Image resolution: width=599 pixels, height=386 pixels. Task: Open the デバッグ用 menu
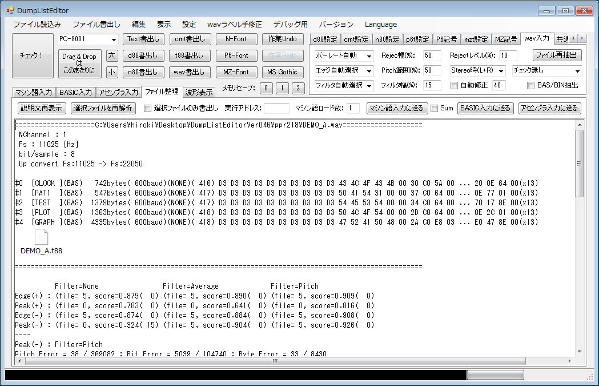290,25
